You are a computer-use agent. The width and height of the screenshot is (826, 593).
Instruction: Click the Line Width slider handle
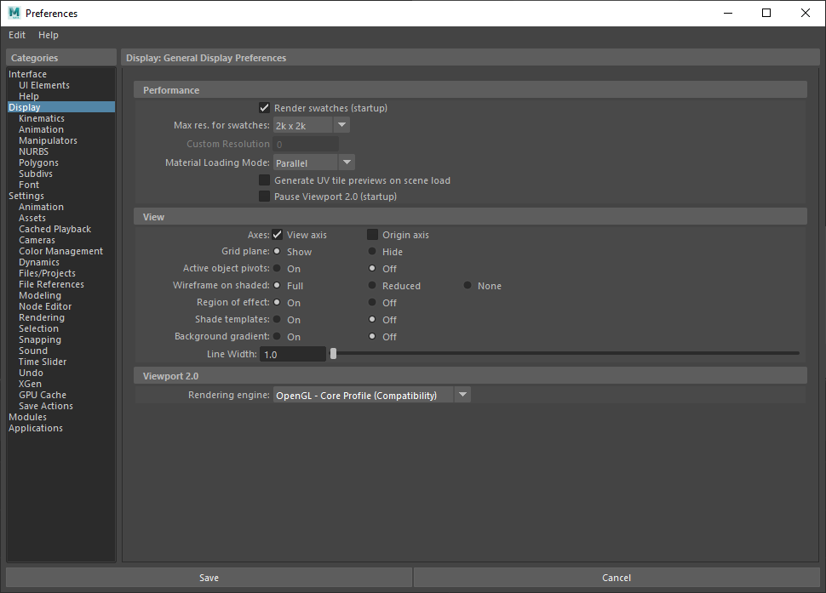click(333, 354)
